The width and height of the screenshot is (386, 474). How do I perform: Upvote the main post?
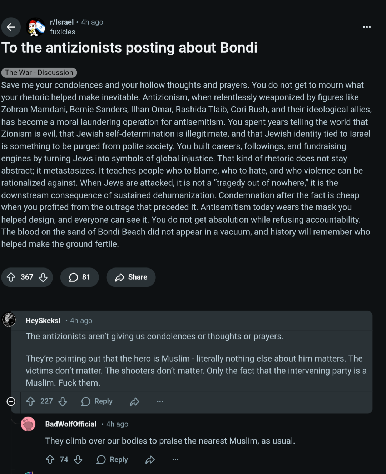coord(11,277)
